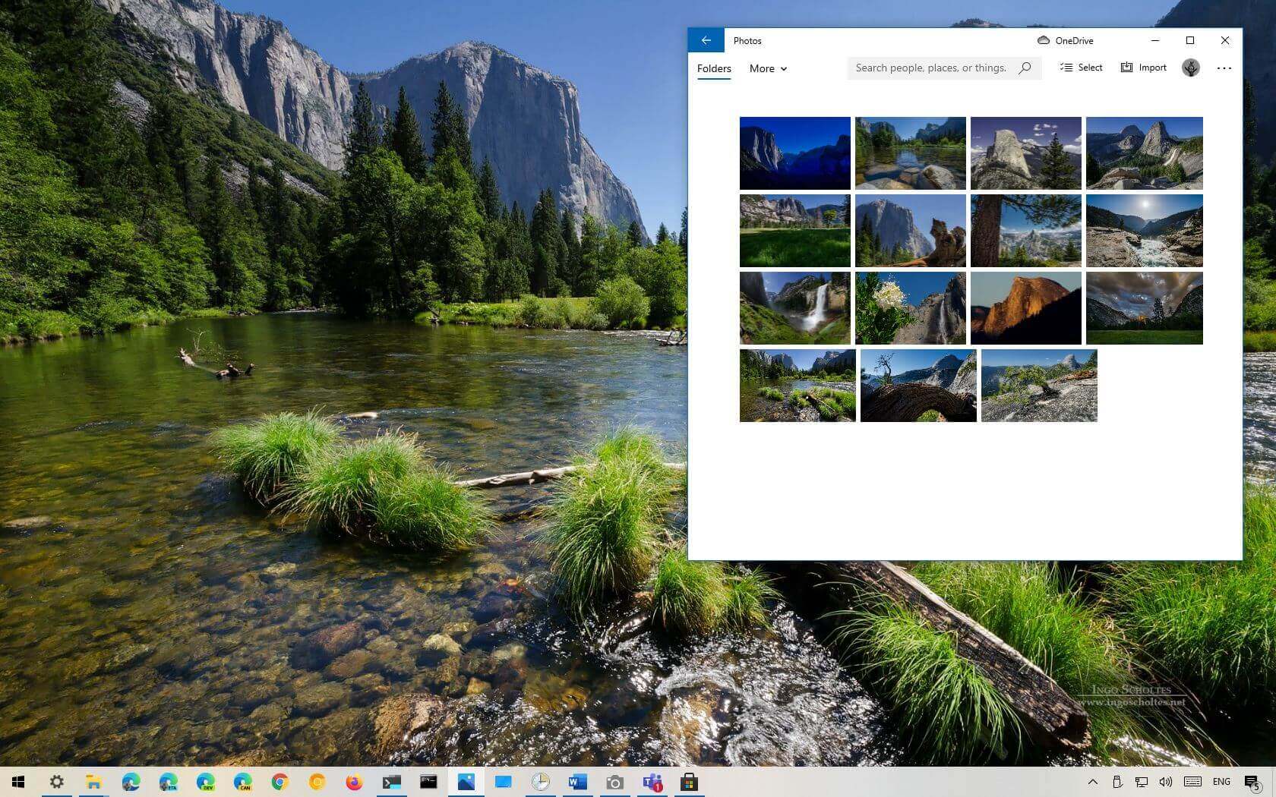Click the search magnifier icon in Photos

point(1025,68)
